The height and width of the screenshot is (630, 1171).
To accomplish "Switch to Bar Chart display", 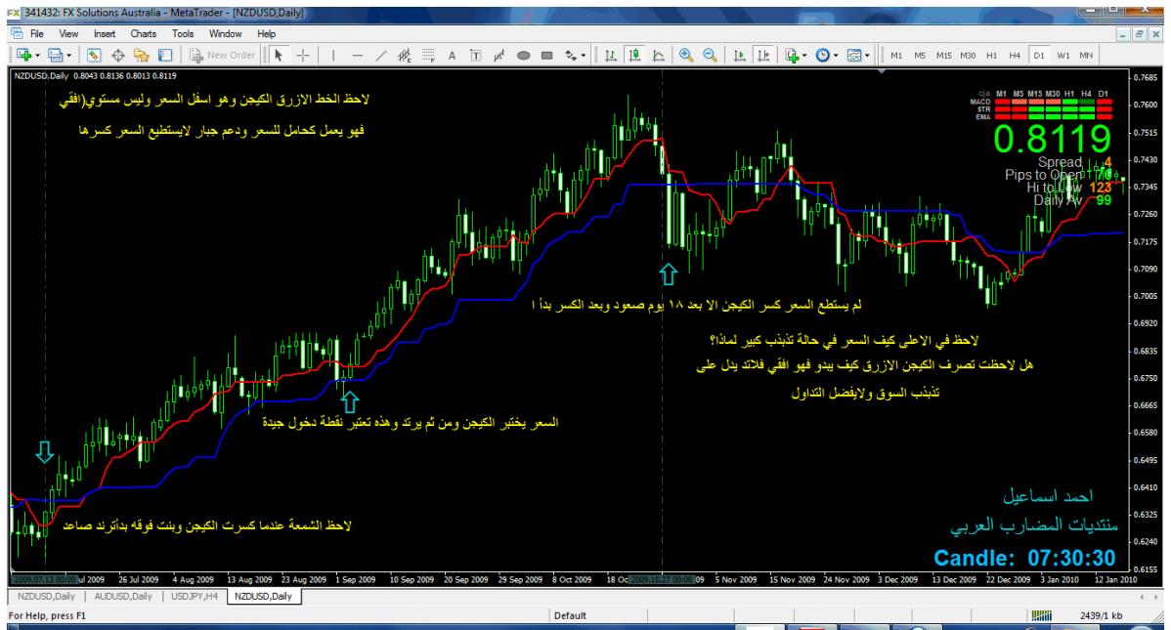I will click(x=611, y=56).
